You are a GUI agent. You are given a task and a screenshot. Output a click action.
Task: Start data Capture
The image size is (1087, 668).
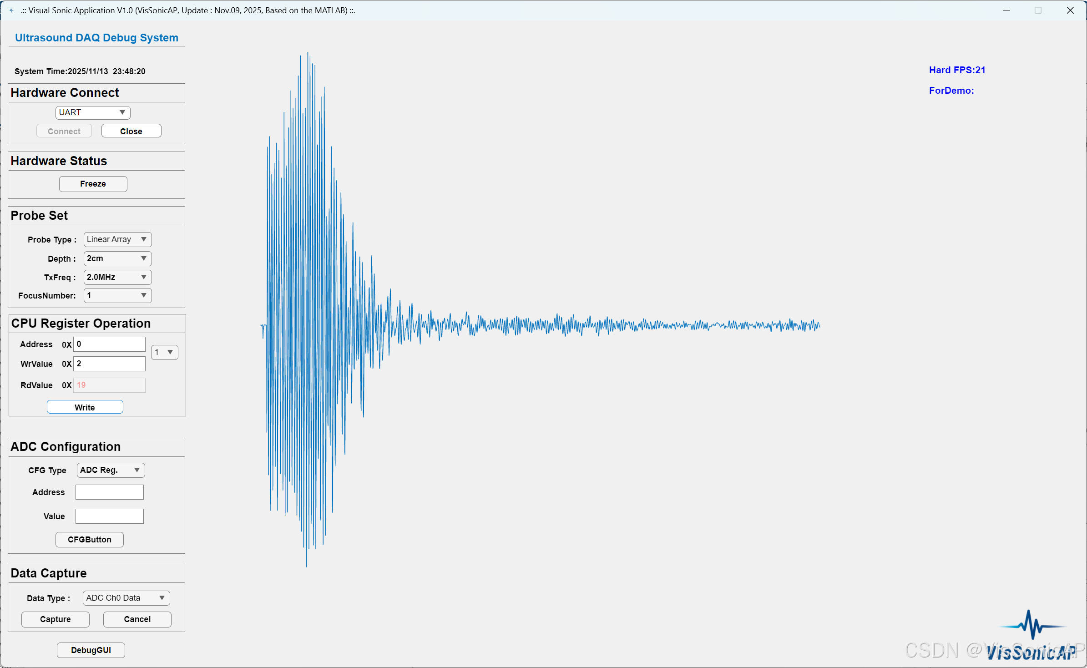coord(56,619)
